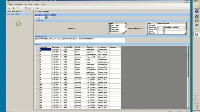Click scroll-right arrow of SELECT fields list
The height and width of the screenshot is (112, 200).
[123, 33]
